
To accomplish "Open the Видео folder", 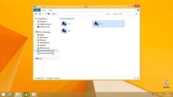I will pos(42,35).
